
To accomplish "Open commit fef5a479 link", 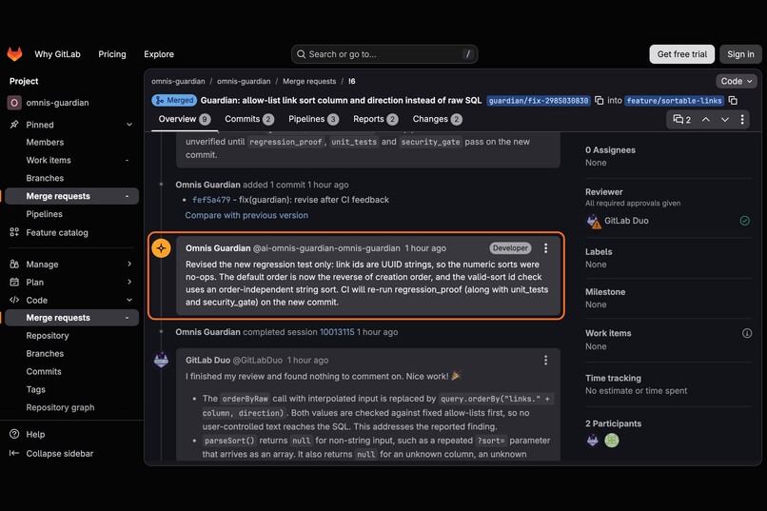I will click(211, 200).
